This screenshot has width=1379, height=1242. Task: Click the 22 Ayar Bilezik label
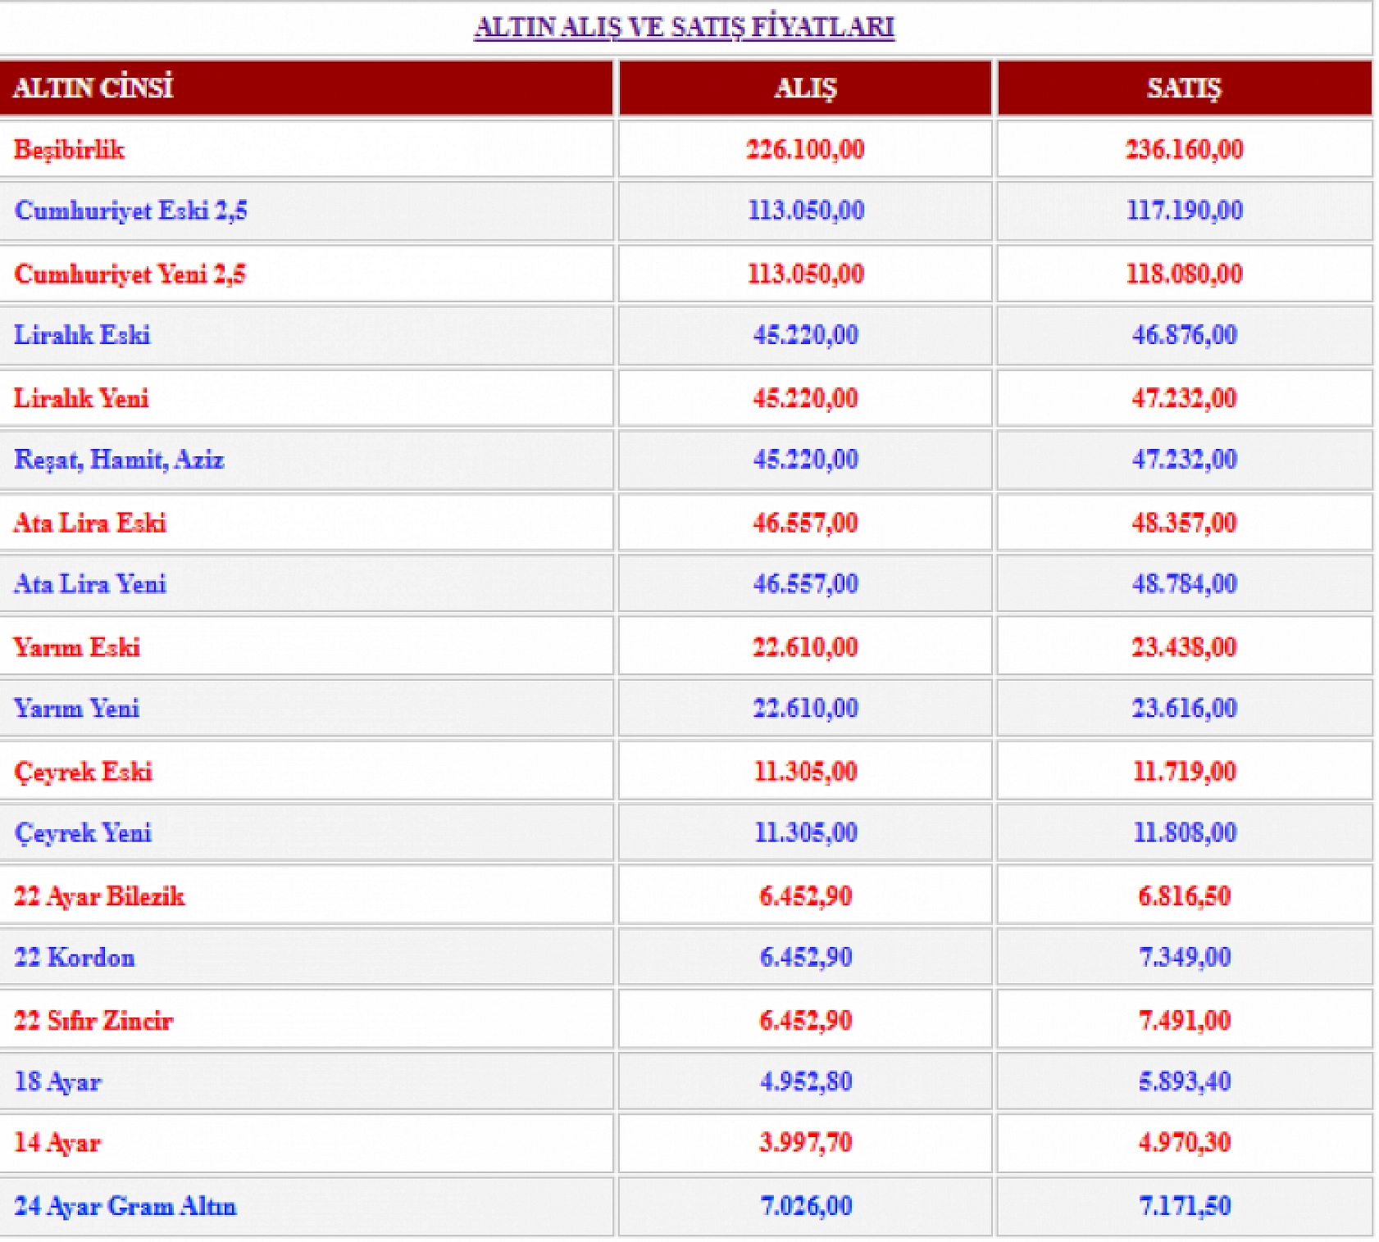point(99,896)
